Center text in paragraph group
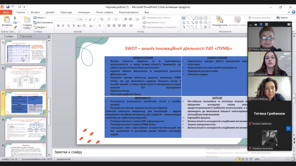296x166 pixels. [114, 26]
